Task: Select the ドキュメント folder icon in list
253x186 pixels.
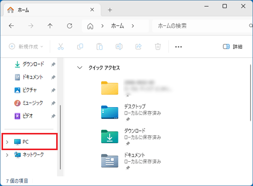Action: click(x=110, y=161)
